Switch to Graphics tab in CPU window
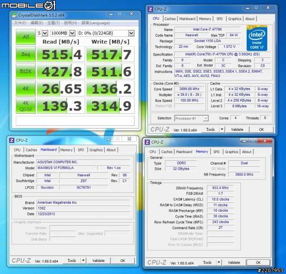The height and width of the screenshot is (274, 286). pyautogui.click(x=235, y=19)
